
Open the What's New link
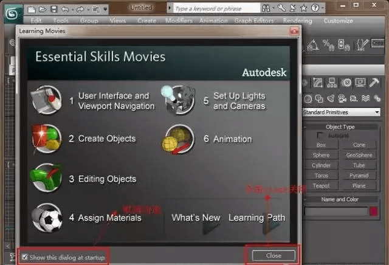tap(196, 218)
